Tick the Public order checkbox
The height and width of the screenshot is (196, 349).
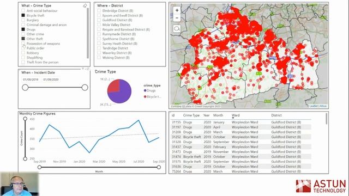click(x=23, y=48)
